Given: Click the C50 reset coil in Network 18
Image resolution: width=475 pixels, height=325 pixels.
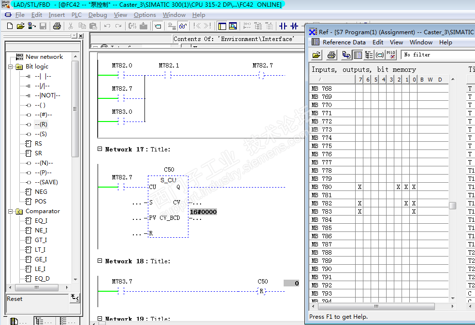Looking at the screenshot, I should (261, 291).
